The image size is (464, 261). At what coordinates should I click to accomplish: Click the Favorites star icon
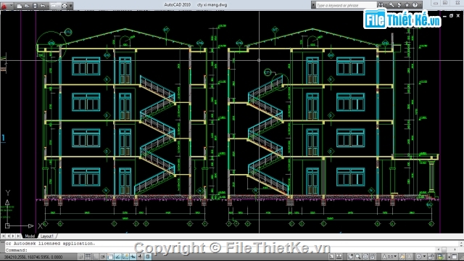pyautogui.click(x=407, y=5)
